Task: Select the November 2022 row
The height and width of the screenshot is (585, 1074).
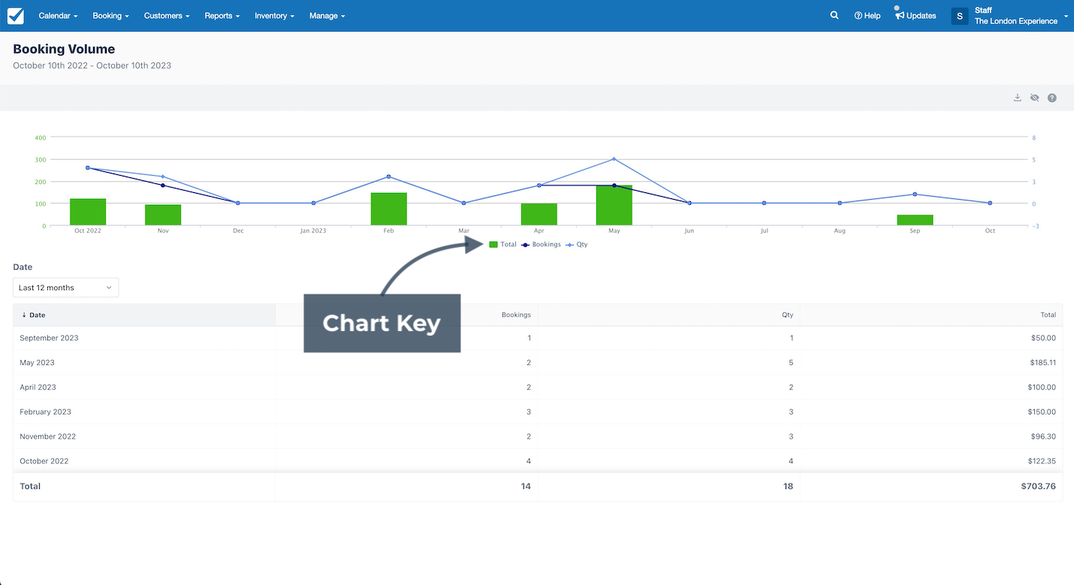Action: (538, 436)
